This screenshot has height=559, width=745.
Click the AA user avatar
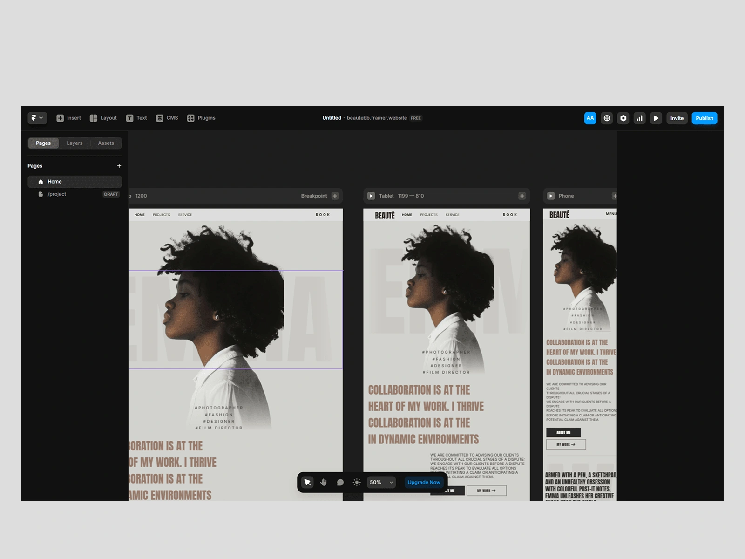pyautogui.click(x=590, y=118)
